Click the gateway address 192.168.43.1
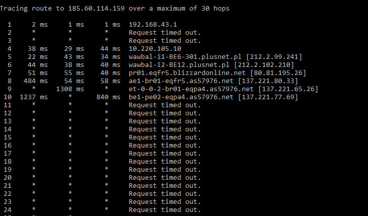The height and width of the screenshot is (216, 368). click(153, 24)
